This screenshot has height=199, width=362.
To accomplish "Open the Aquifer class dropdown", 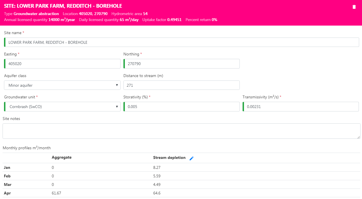I will [x=62, y=85].
